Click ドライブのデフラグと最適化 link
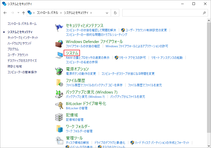 click(x=110, y=143)
